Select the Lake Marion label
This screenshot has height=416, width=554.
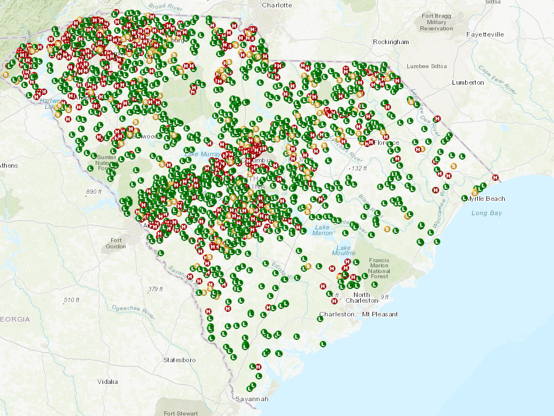323,229
